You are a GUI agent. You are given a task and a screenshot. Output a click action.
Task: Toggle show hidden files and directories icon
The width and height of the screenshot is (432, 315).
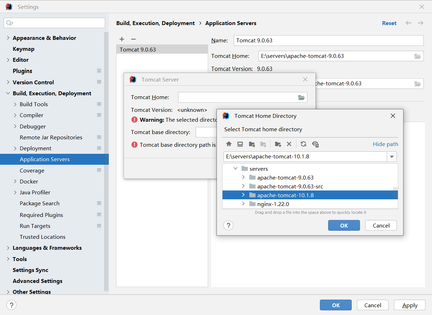[315, 144]
